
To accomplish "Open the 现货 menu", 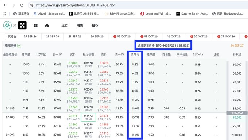I will pyautogui.click(x=65, y=25).
